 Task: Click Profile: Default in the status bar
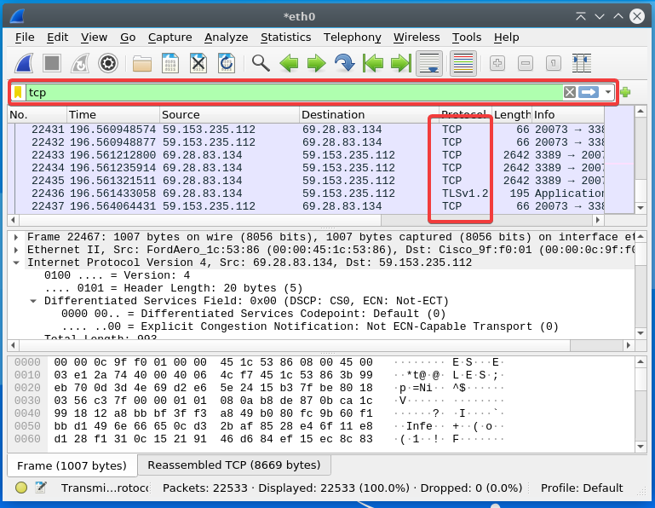pyautogui.click(x=582, y=488)
